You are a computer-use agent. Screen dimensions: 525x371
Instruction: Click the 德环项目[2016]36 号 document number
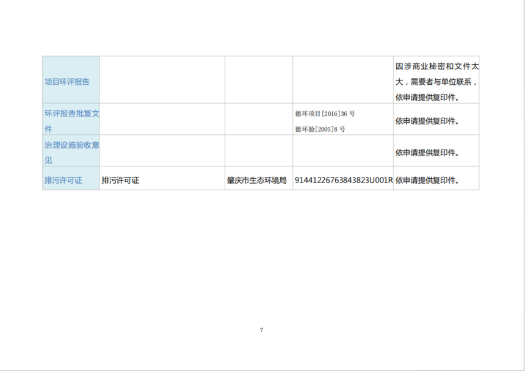[325, 113]
